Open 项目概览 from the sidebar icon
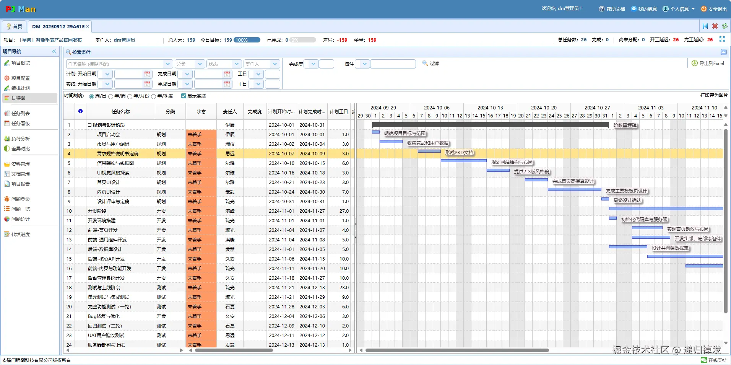 7,63
